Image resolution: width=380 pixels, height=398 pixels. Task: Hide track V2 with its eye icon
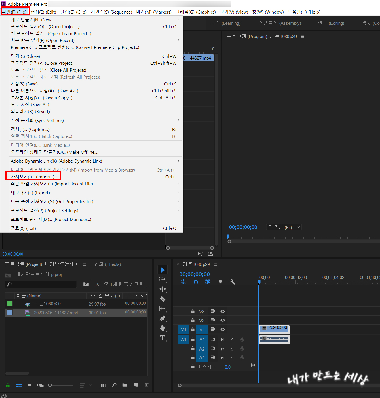(223, 320)
